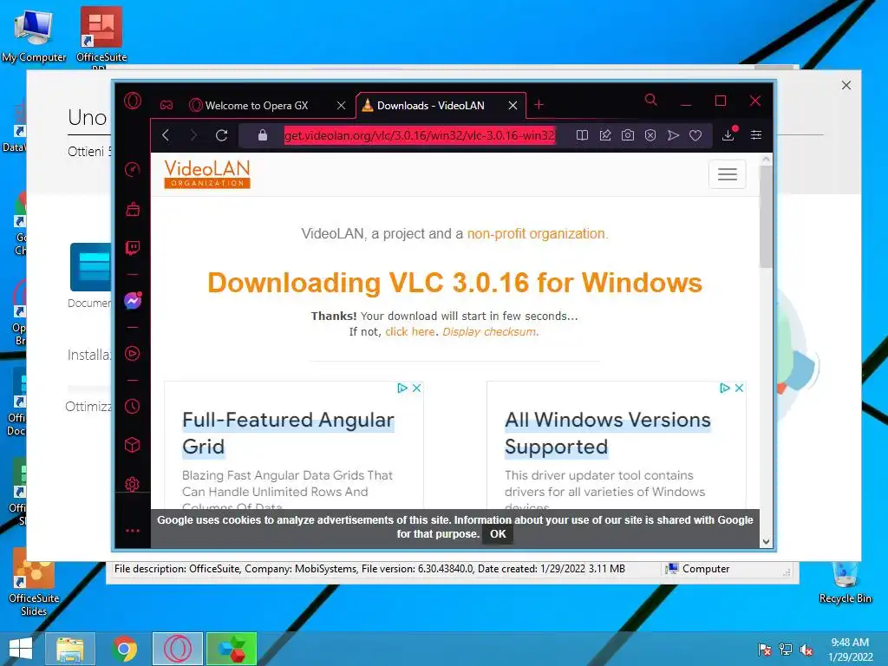Open GX Control speedometer sidebar icon
This screenshot has height=666, width=888.
(133, 169)
